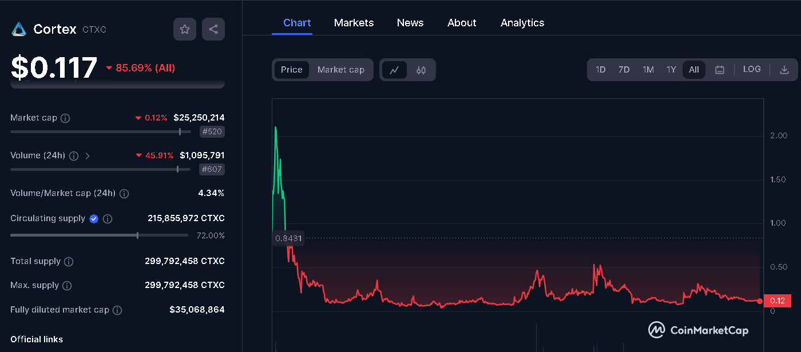Set chart range to 7D
Image resolution: width=801 pixels, height=352 pixels.
point(624,70)
